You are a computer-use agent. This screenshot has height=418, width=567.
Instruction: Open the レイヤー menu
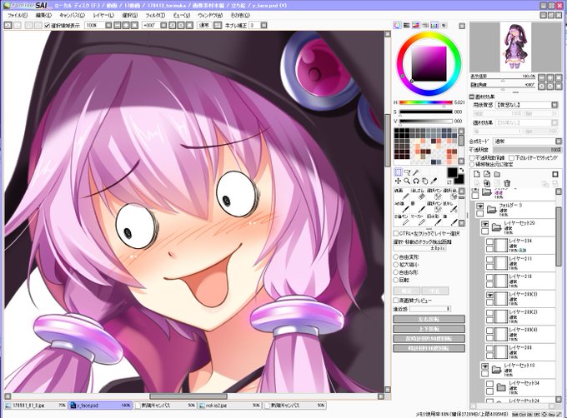pos(103,15)
